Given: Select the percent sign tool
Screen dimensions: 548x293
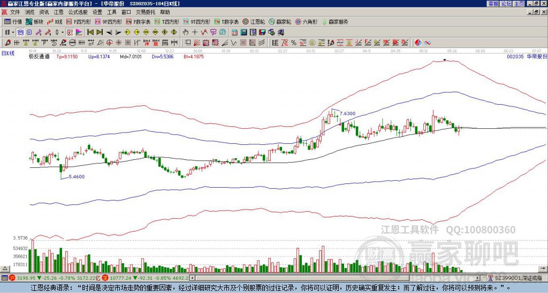Looking at the screenshot, I should pyautogui.click(x=294, y=43).
